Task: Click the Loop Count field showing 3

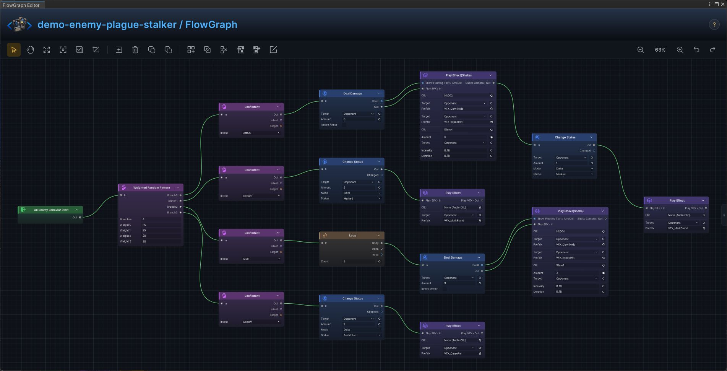Action: click(x=359, y=262)
